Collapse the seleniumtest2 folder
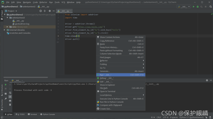213x119 pixels. [x=7, y=18]
